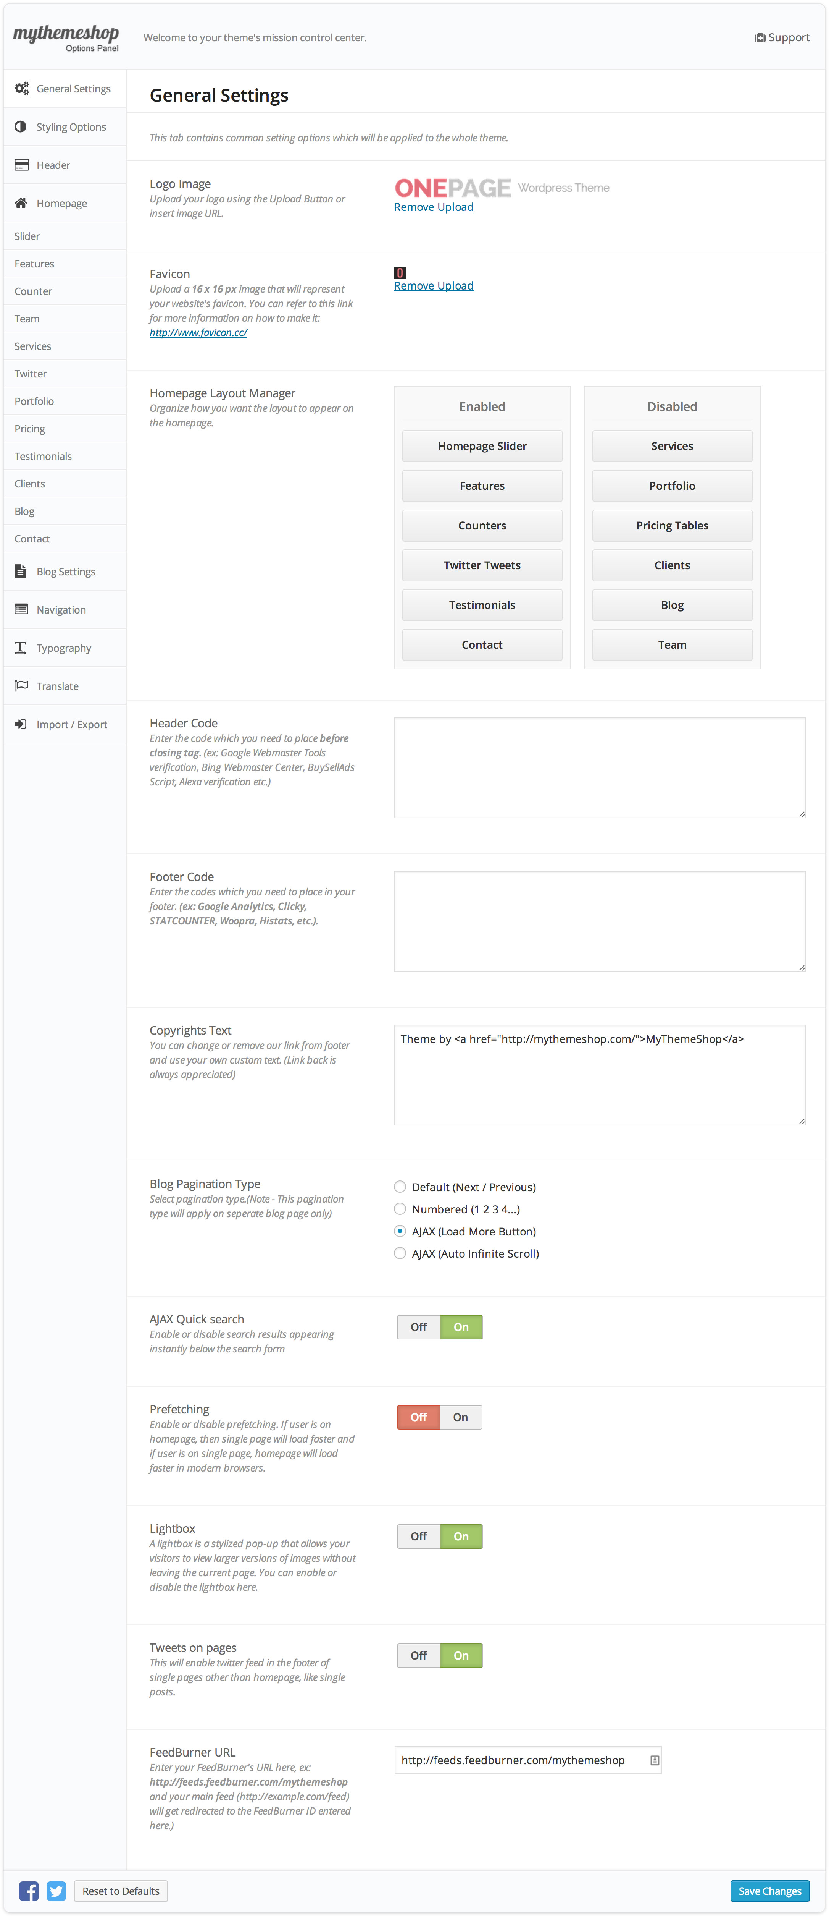Click the Navigation list icon
Screen dimensions: 829x1917
(21, 609)
